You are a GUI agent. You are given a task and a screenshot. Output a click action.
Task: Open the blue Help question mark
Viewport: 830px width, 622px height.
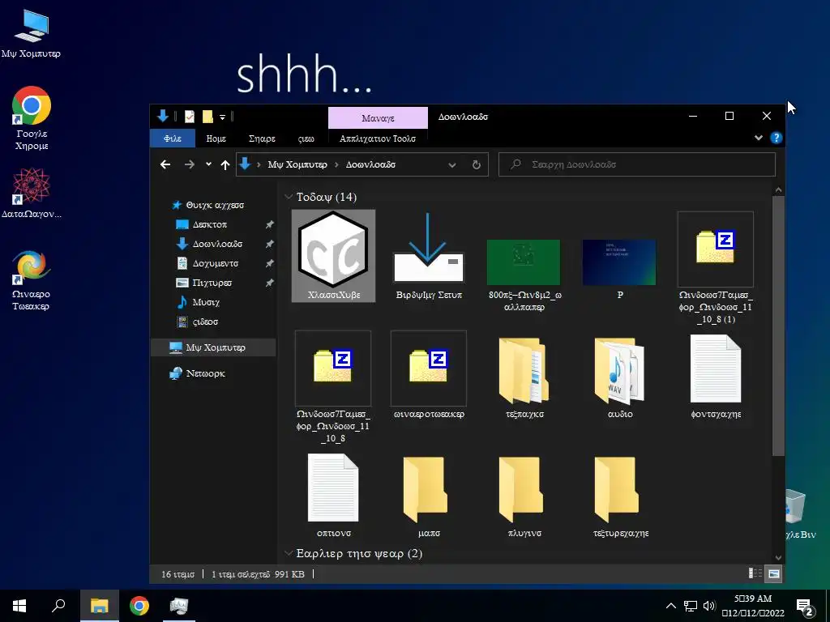(x=777, y=138)
